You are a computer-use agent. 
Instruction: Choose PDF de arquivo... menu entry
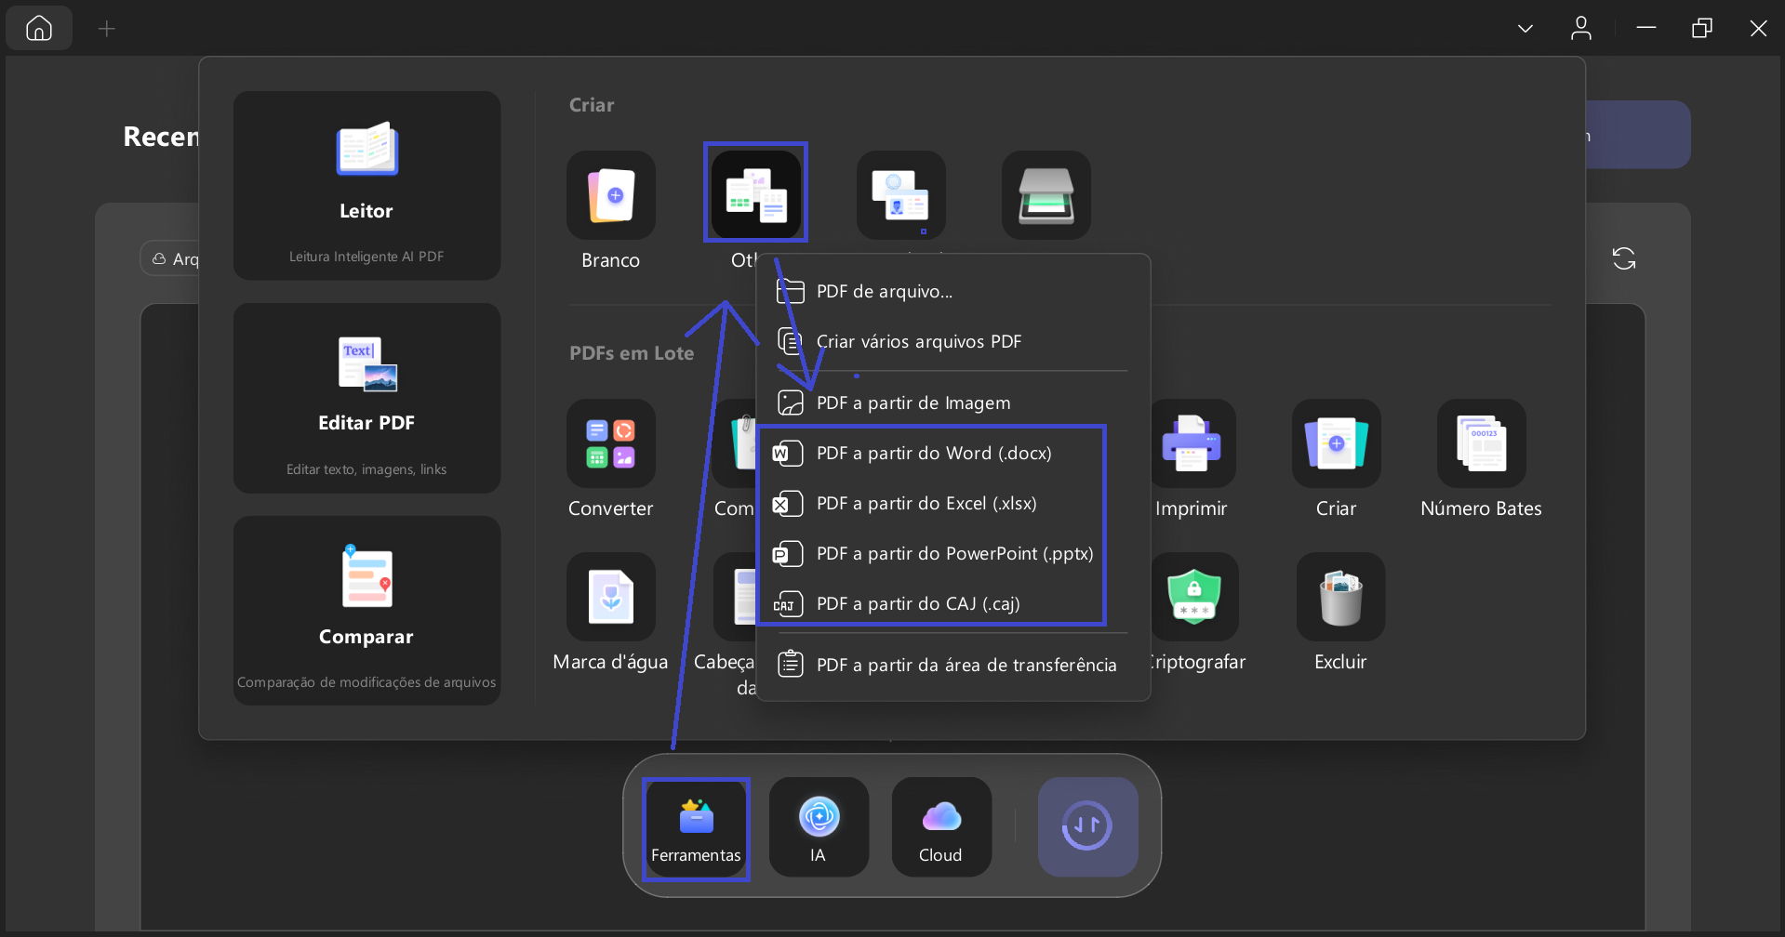tap(953, 291)
